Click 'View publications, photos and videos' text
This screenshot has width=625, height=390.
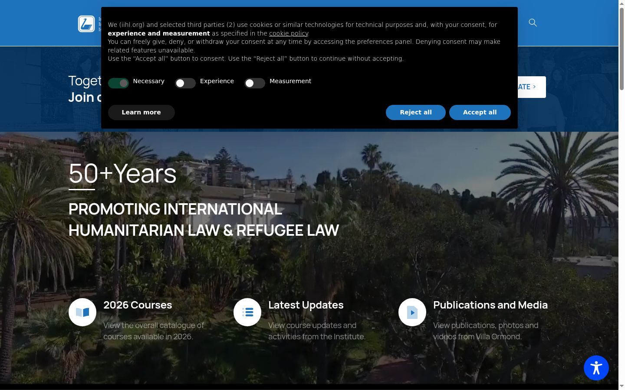486,331
